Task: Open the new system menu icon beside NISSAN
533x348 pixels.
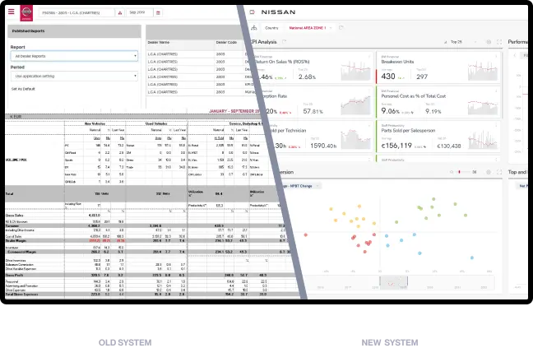Action: (x=252, y=12)
